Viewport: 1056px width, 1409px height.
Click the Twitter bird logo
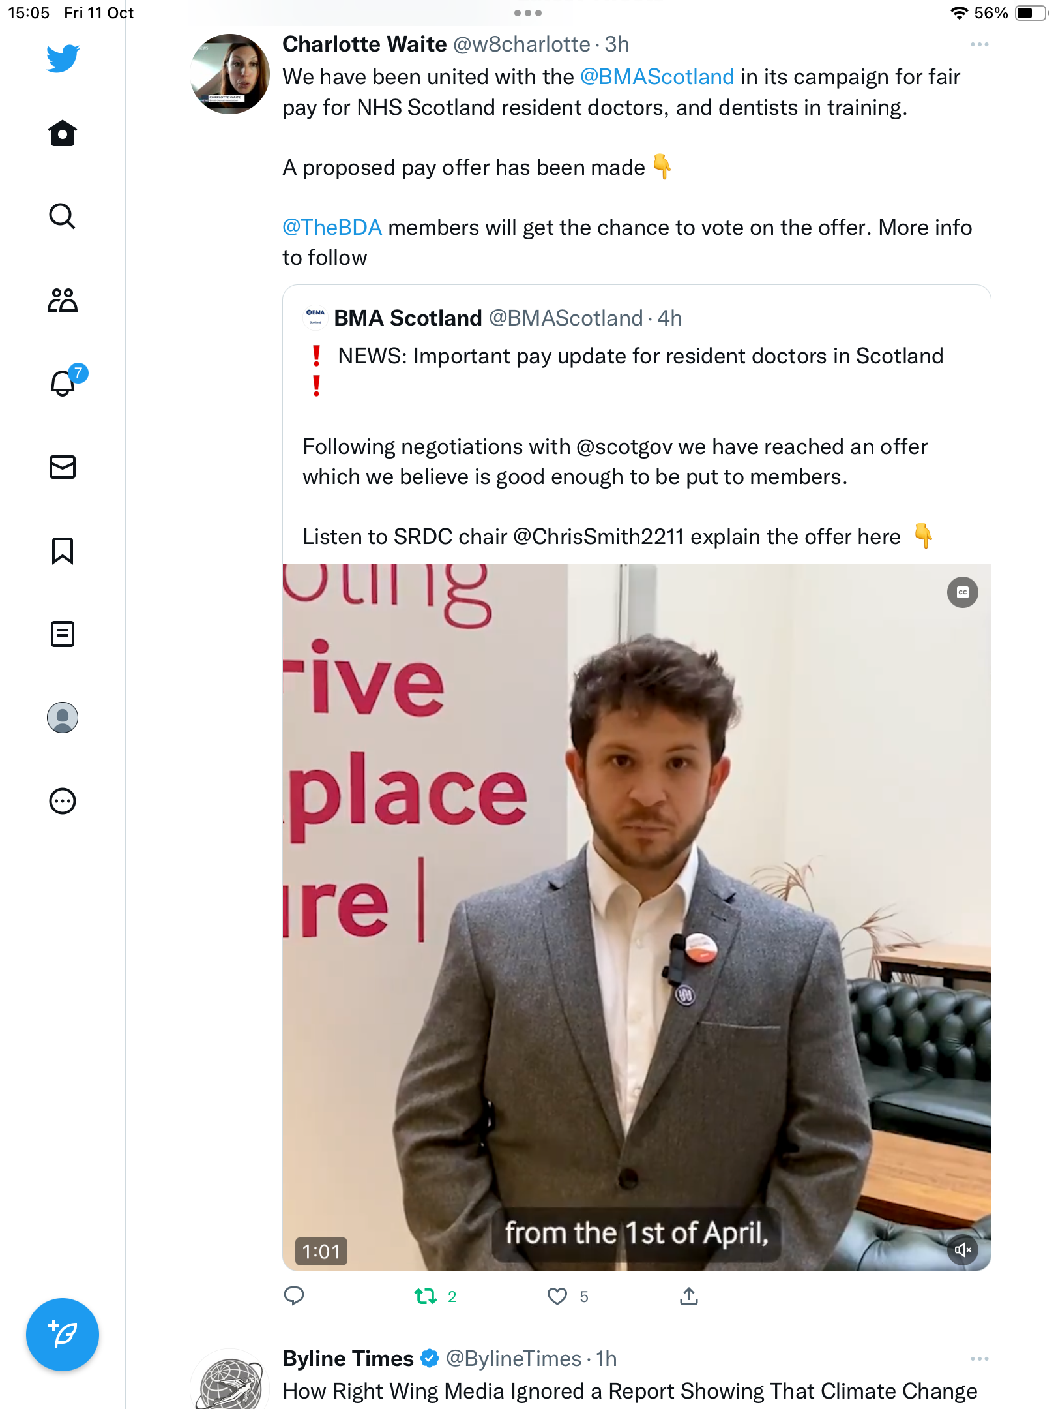tap(63, 59)
